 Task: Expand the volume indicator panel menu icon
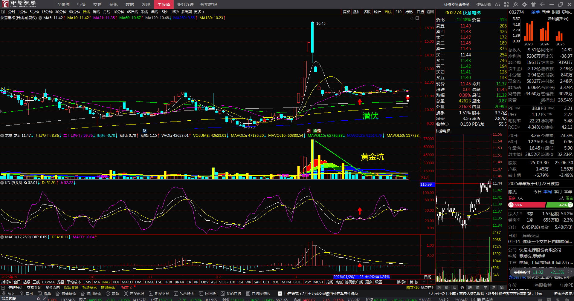pyautogui.click(x=2, y=136)
